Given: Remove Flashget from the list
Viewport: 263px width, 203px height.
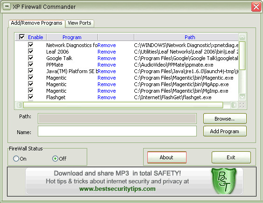Looking at the screenshot, I should [x=107, y=97].
